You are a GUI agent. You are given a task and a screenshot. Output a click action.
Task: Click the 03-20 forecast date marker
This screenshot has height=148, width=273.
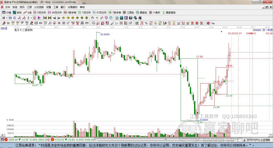click(x=231, y=33)
